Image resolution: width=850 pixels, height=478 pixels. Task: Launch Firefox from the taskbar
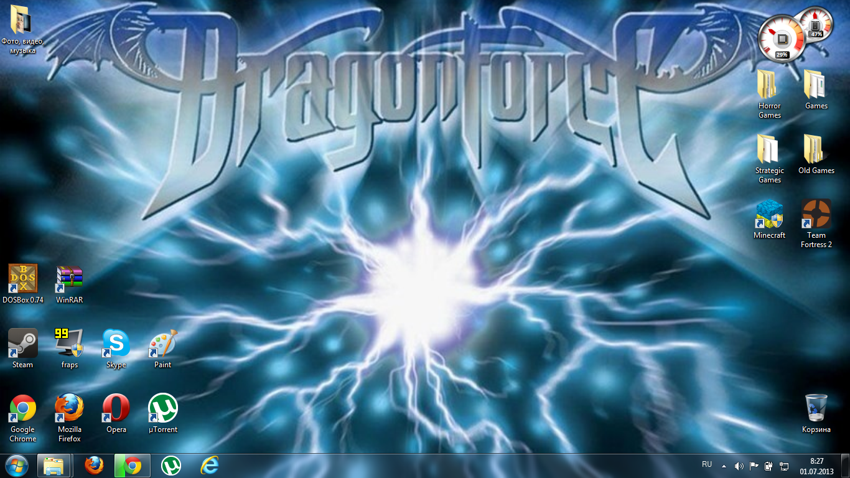(95, 466)
